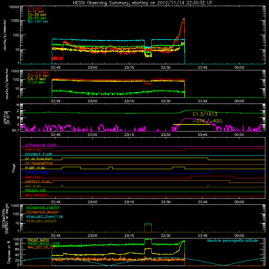Click the -276./-420. flare position text
The height and width of the screenshot is (269, 269).
(208, 121)
